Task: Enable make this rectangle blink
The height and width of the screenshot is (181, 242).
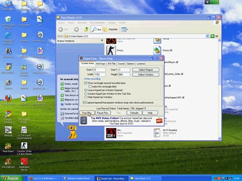Action: pos(90,86)
